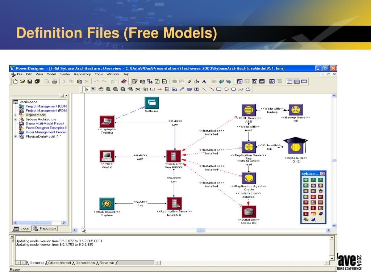The image size is (371, 278).
Task: Click output panel scrollbar down arrow
Action: [x=332, y=258]
